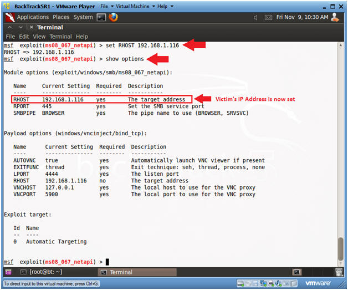Click the 'AUTOVNC' payload option name

click(x=24, y=161)
